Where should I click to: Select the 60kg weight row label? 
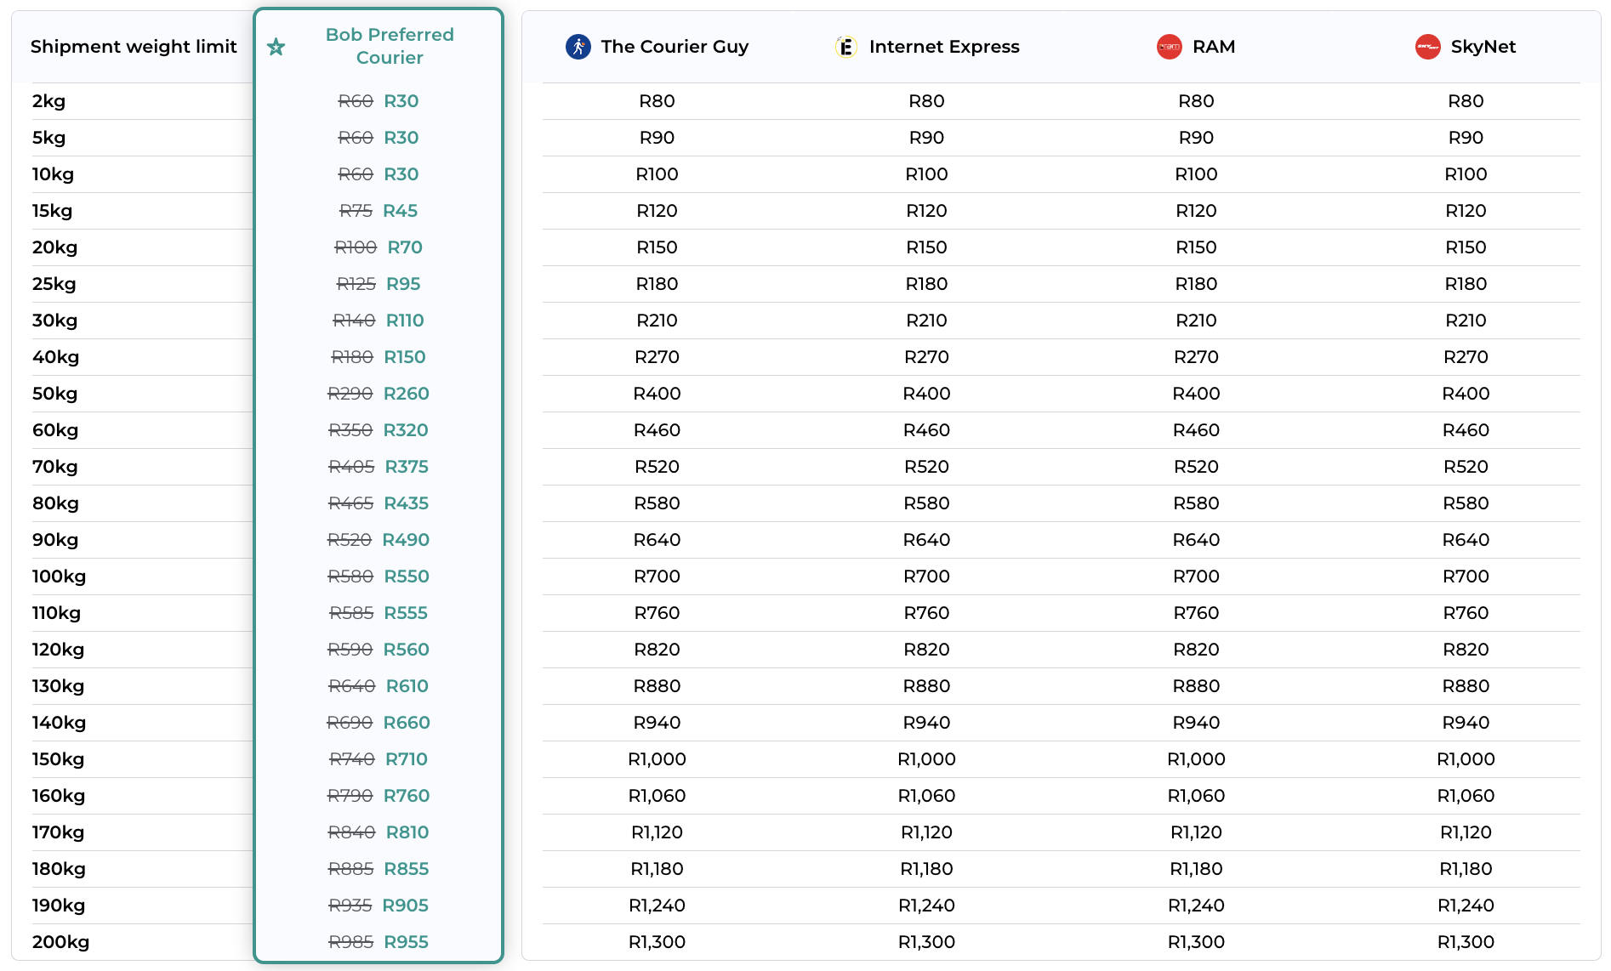55,430
